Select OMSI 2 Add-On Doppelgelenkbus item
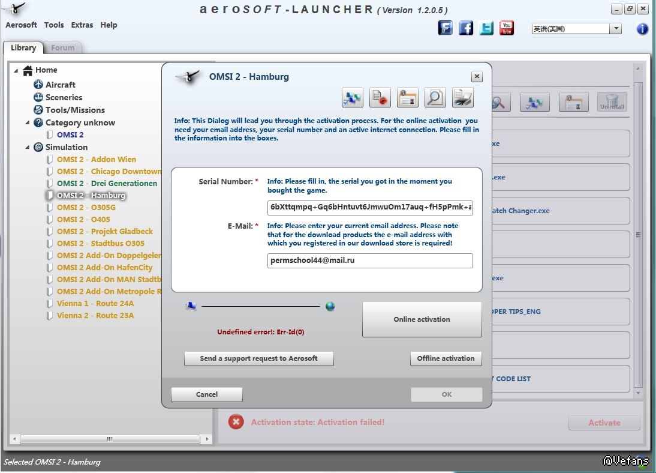Image resolution: width=656 pixels, height=473 pixels. (x=109, y=256)
